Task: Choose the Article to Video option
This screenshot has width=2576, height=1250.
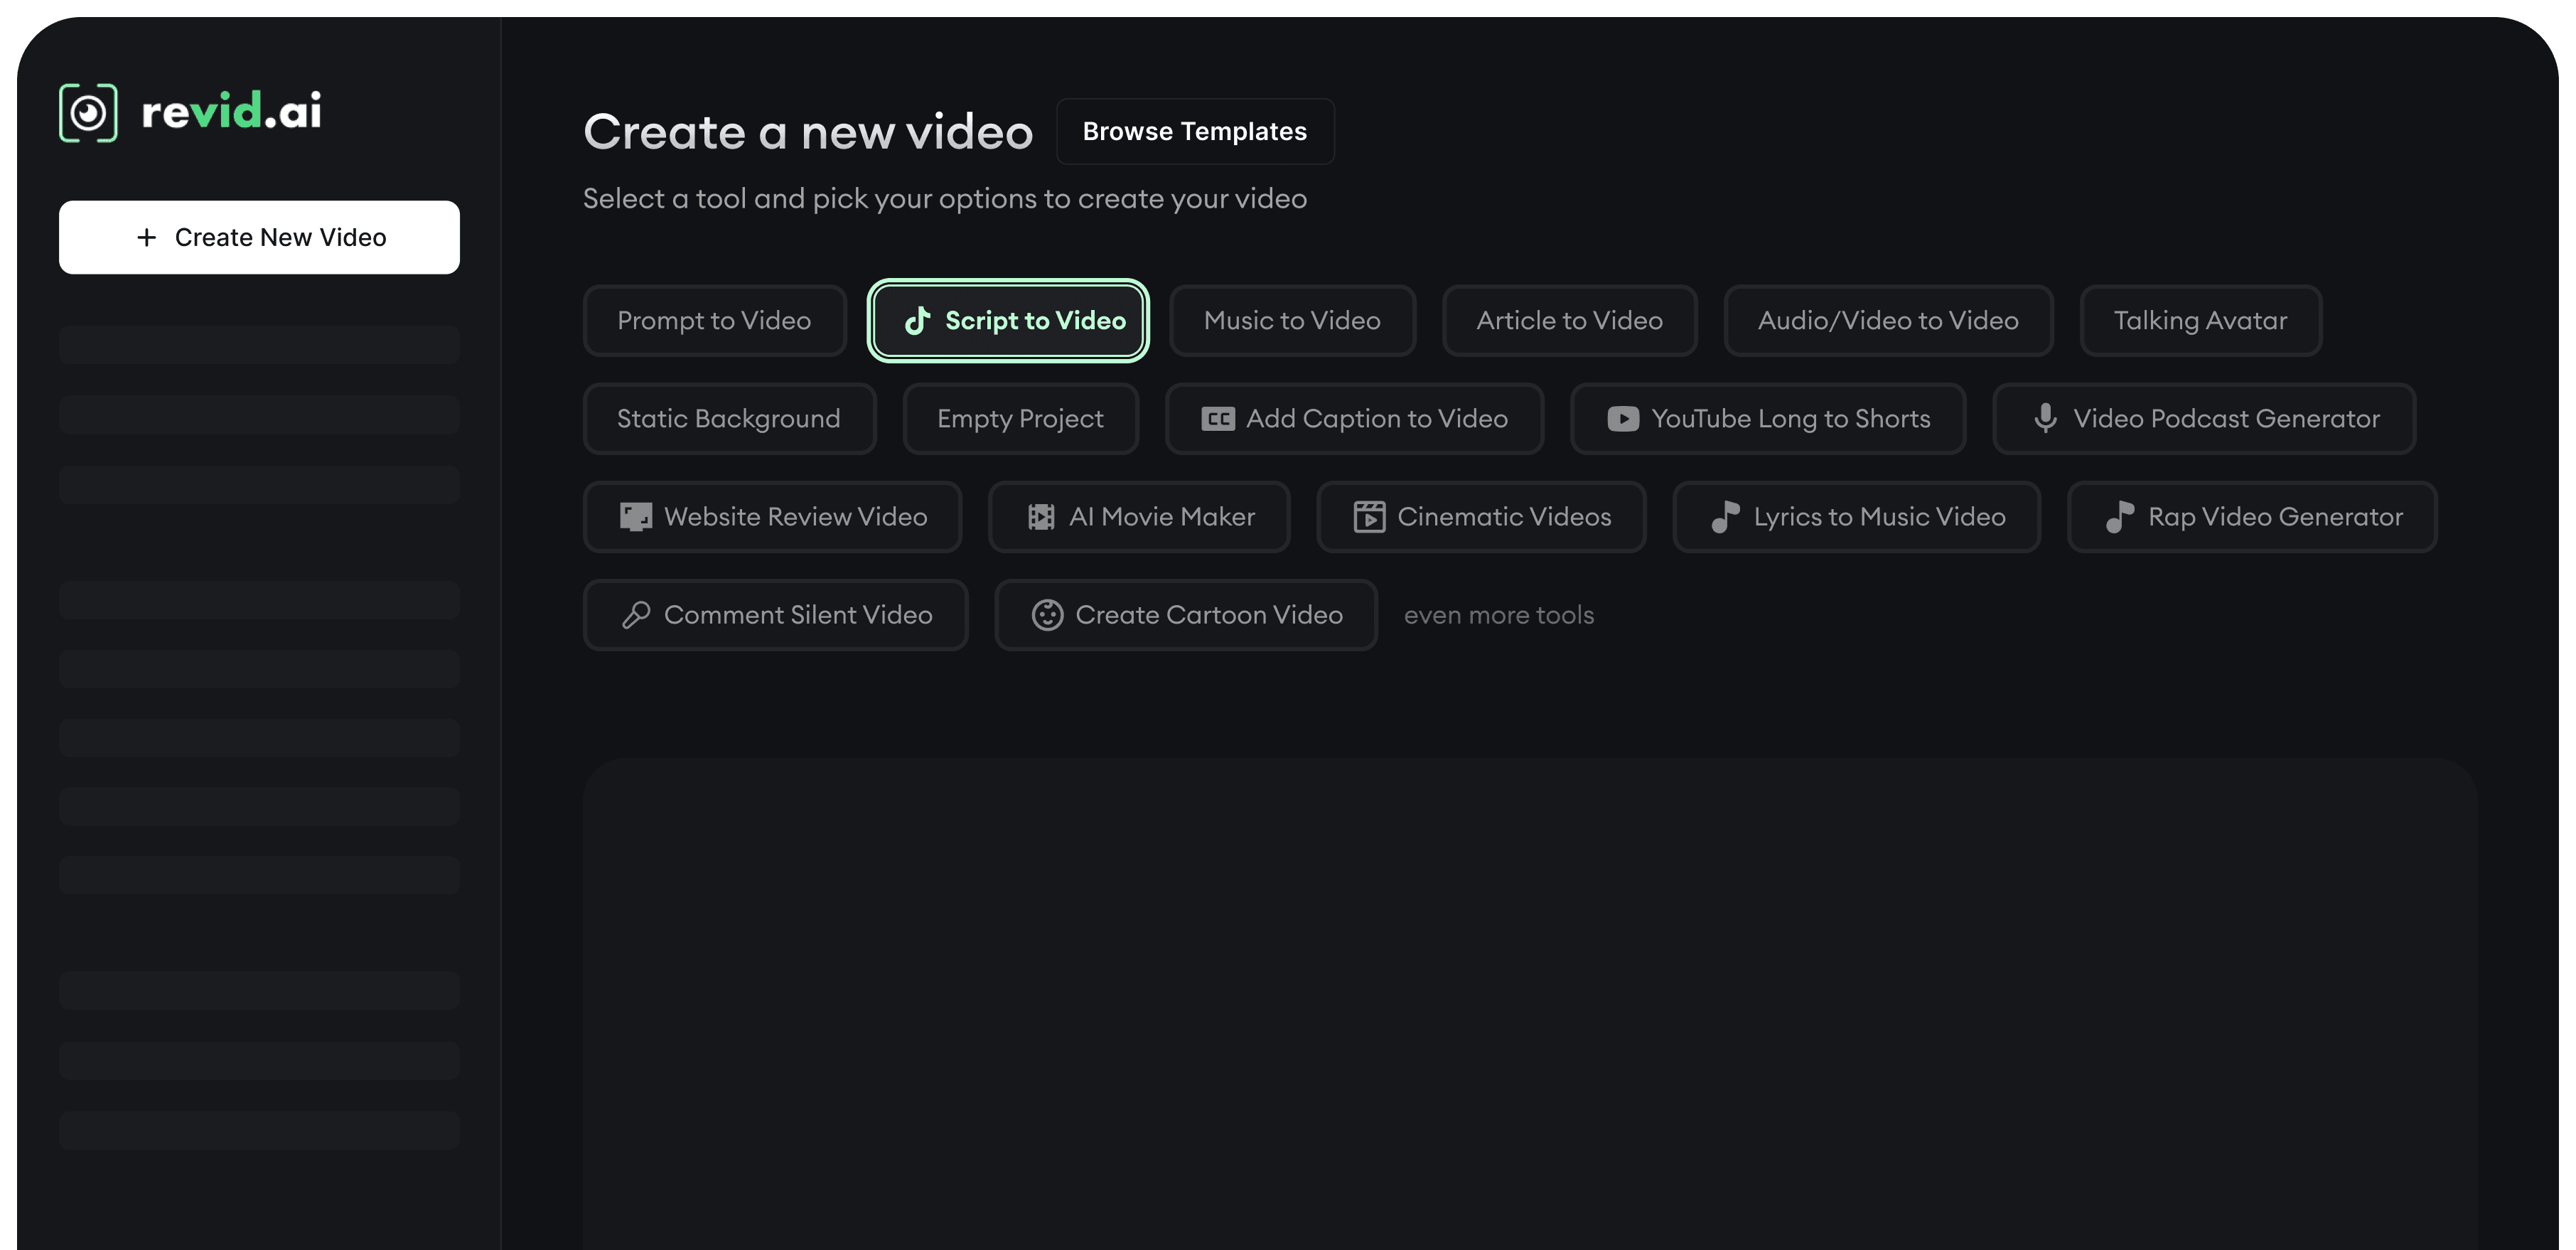Action: (1569, 321)
